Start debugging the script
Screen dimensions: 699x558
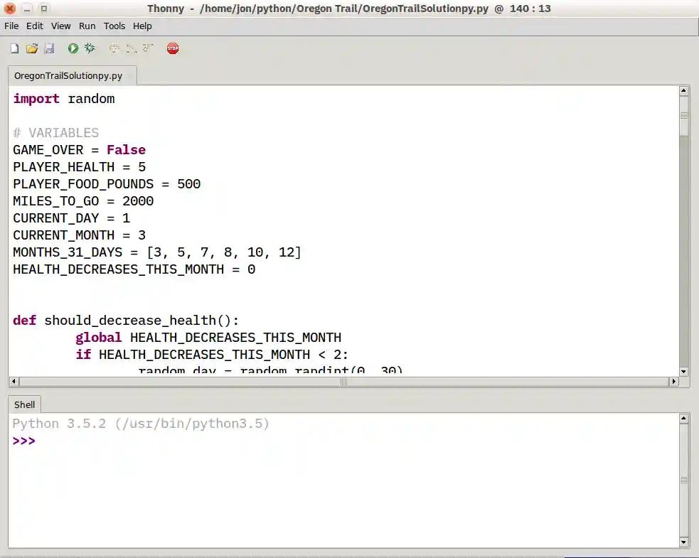click(89, 48)
